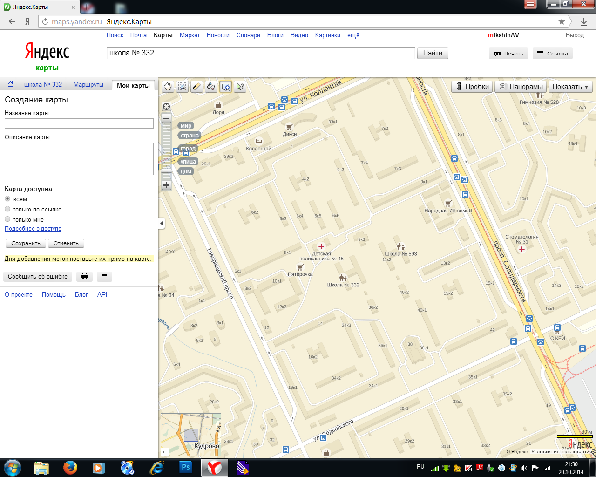The image size is (596, 477).
Task: Select the hand pan tool on map
Action: 168,87
